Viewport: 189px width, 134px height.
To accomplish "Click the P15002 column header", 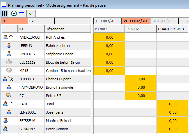I will pyautogui.click(x=141, y=29).
